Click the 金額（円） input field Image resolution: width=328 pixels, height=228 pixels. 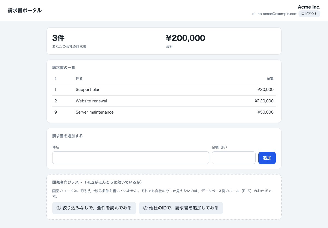(x=234, y=158)
